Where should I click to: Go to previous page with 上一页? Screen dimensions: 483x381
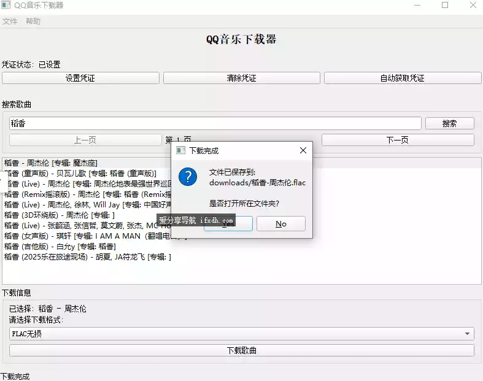click(85, 140)
